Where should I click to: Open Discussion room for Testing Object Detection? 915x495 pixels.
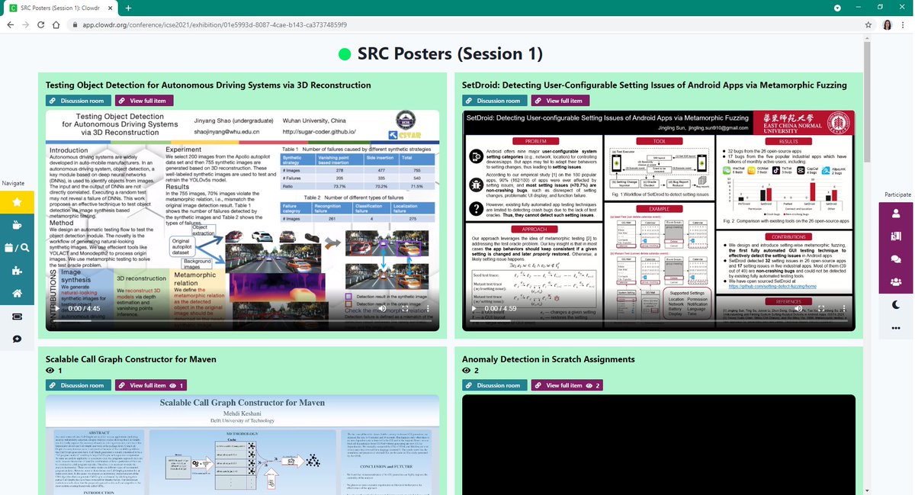[x=77, y=101]
